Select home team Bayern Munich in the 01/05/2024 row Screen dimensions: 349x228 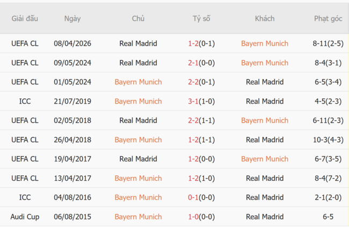click(x=138, y=82)
